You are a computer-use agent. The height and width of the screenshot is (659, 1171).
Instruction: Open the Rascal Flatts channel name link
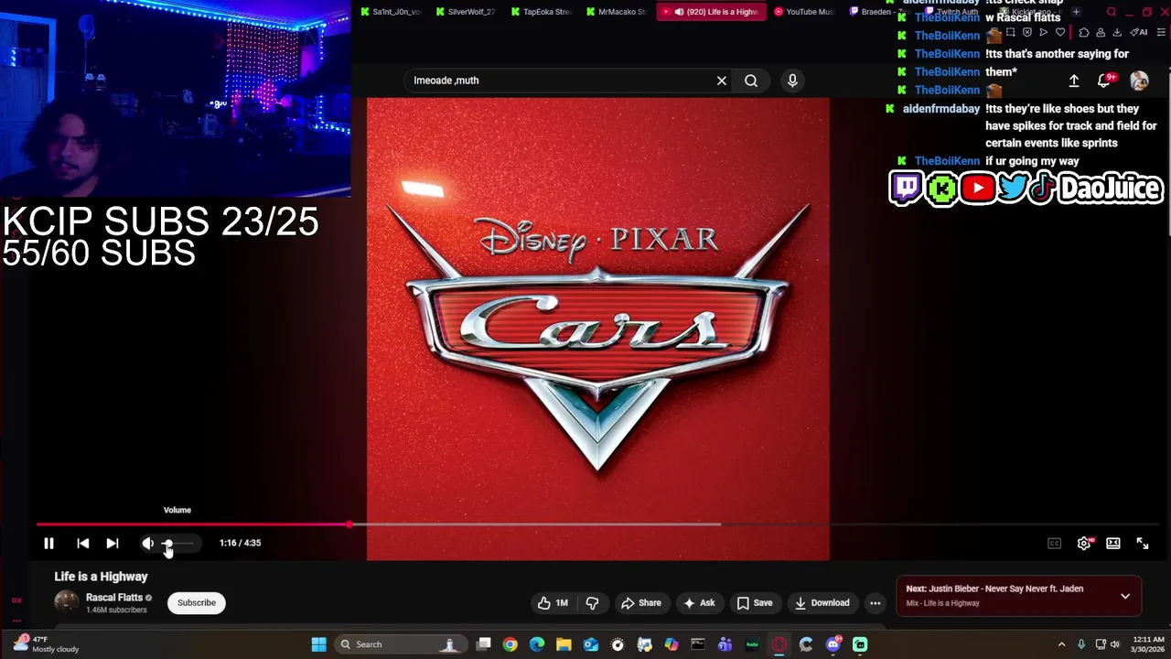pos(114,597)
